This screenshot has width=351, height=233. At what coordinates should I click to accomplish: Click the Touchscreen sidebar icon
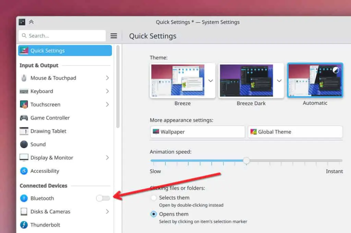click(x=24, y=104)
